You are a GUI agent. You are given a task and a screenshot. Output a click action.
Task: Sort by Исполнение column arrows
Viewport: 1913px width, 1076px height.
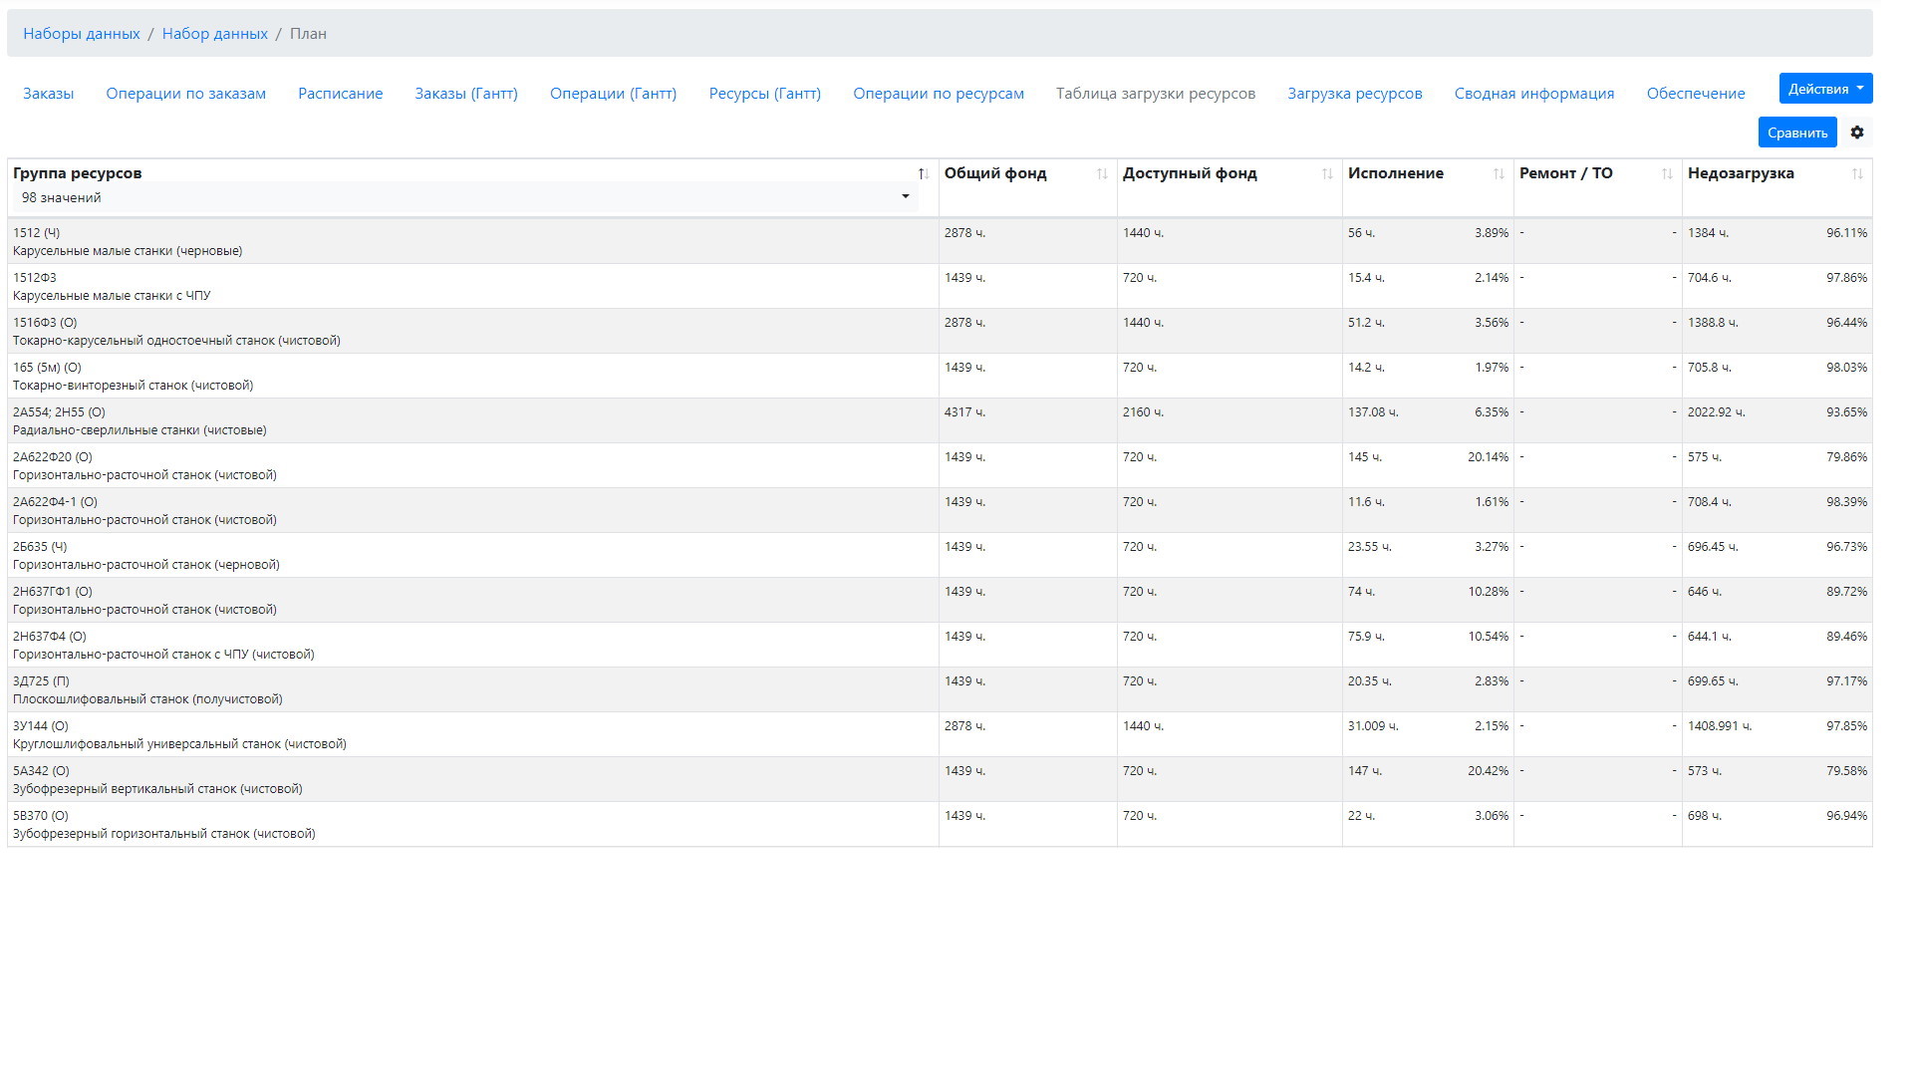[x=1498, y=174]
